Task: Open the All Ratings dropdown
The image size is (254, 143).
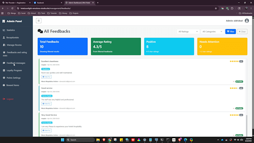Action: click(188, 32)
